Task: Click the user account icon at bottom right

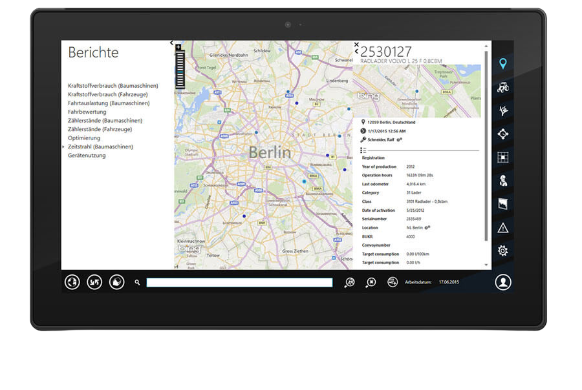Action: point(502,282)
